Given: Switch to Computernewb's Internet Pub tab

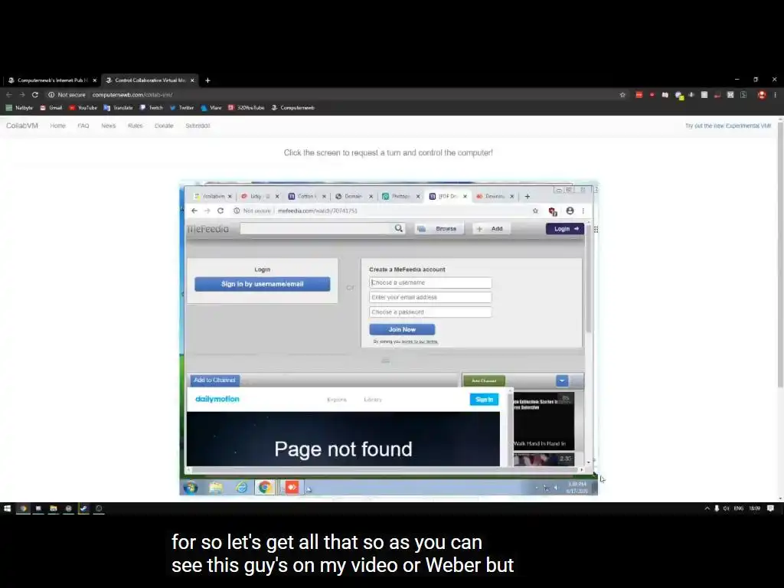Looking at the screenshot, I should (x=52, y=80).
